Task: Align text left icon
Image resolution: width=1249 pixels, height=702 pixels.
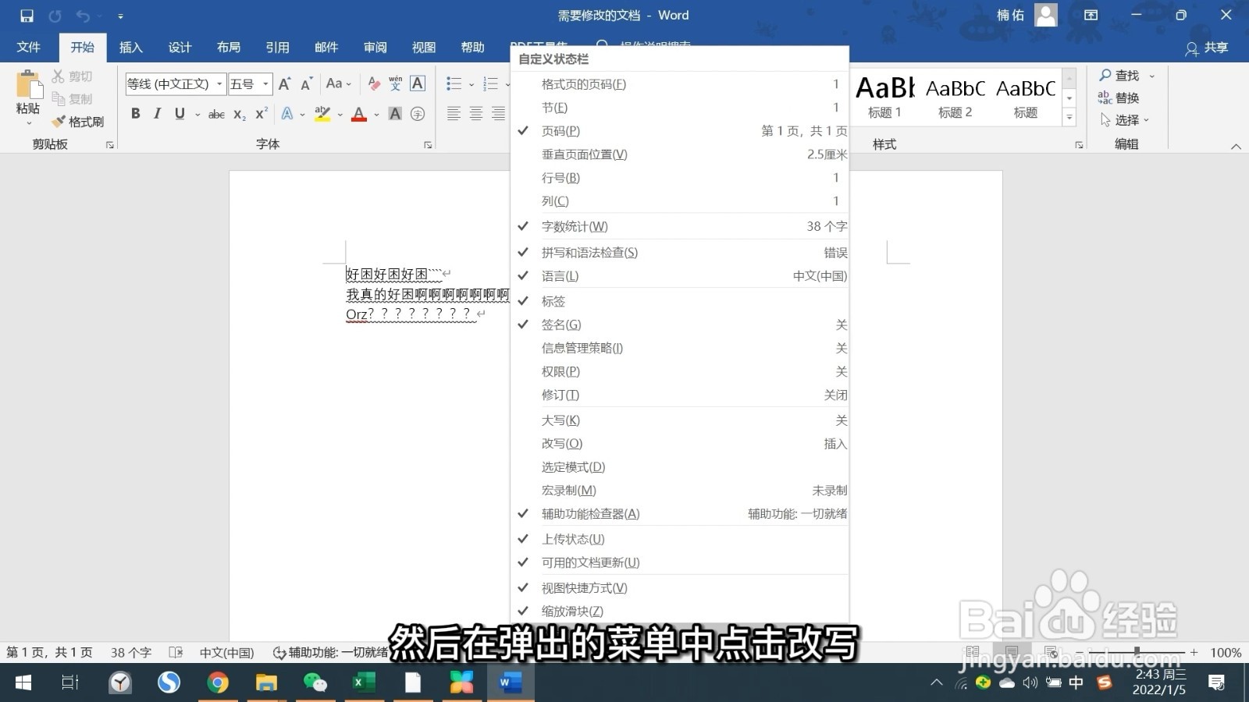Action: (454, 114)
